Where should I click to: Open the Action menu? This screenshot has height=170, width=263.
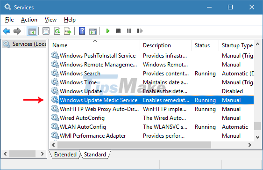point(29,20)
